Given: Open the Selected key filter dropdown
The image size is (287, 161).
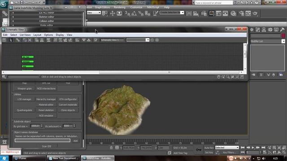Looking at the screenshot, I should click(x=227, y=148).
